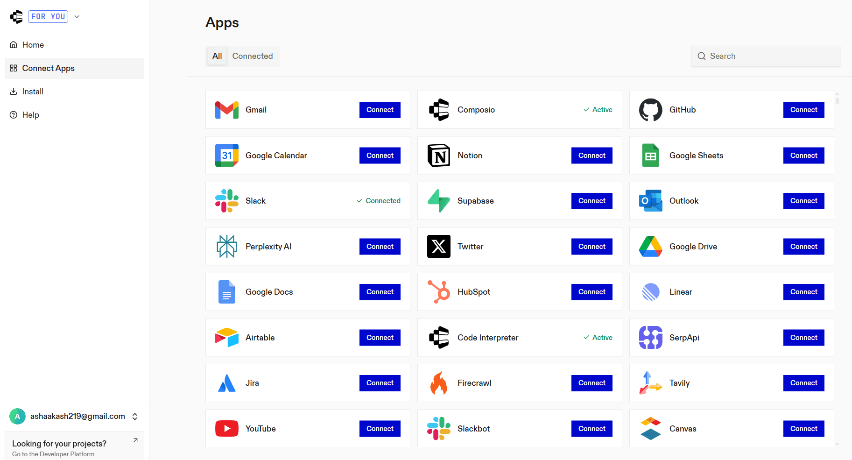Connect the Jira app
The image size is (852, 460).
pyautogui.click(x=380, y=383)
